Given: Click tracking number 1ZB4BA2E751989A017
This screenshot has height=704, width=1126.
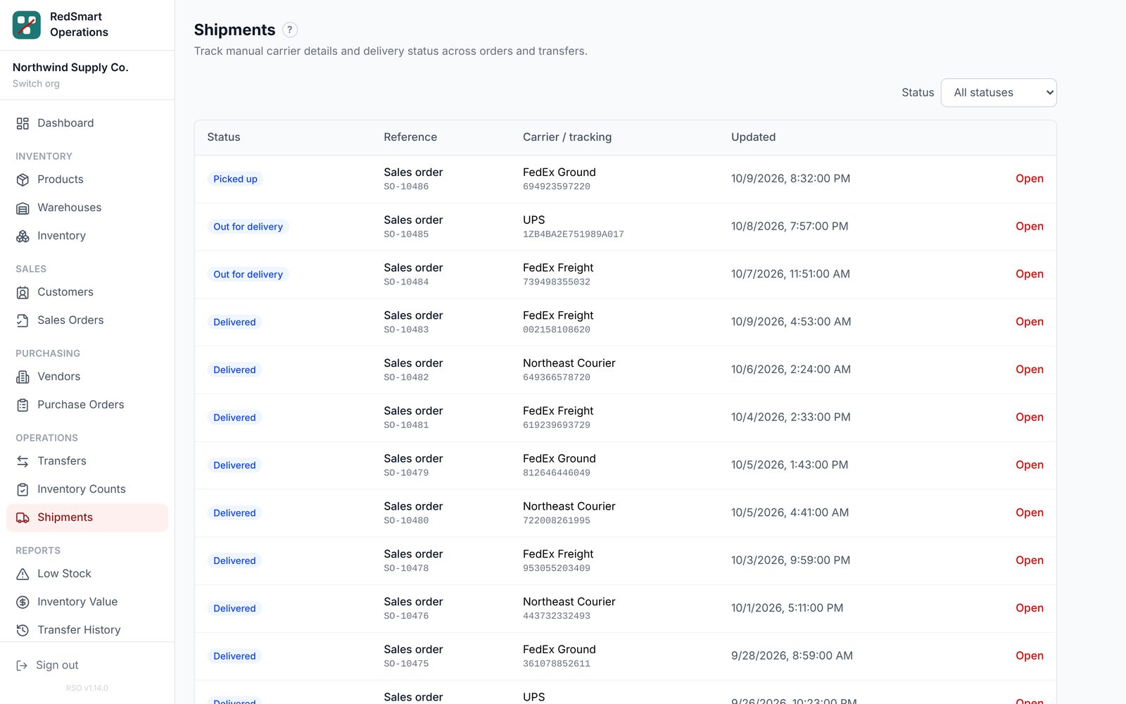Looking at the screenshot, I should 574,234.
